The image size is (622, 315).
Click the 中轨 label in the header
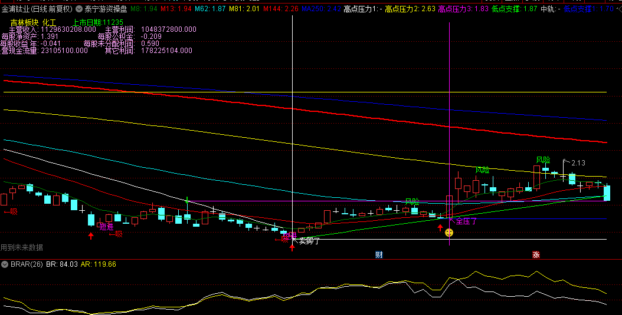[551, 8]
